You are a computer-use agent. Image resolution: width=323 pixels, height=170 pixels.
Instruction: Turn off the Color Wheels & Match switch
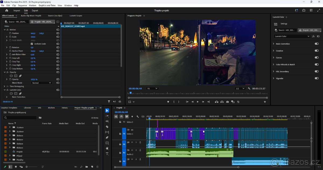coord(317,65)
